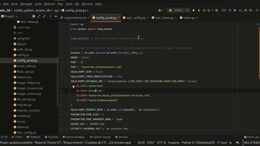Open the Code With Me users dropdown
This screenshot has height=146, width=260.
coord(161,11)
